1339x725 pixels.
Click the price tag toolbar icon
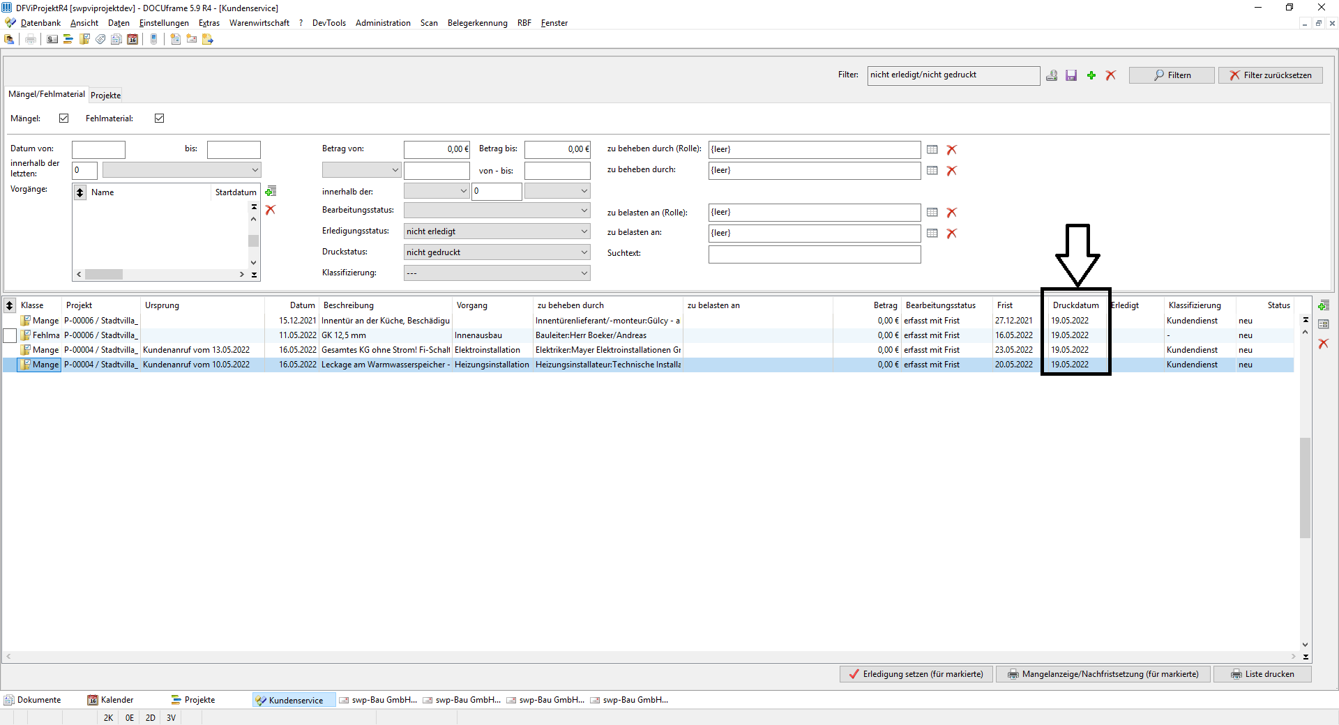(x=100, y=39)
